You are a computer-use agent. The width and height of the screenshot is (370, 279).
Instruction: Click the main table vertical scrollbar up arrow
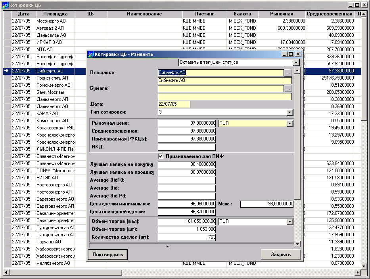[x=364, y=14]
